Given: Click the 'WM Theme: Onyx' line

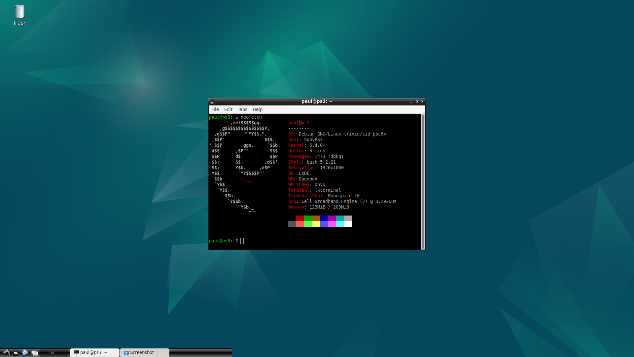Looking at the screenshot, I should pyautogui.click(x=307, y=184).
